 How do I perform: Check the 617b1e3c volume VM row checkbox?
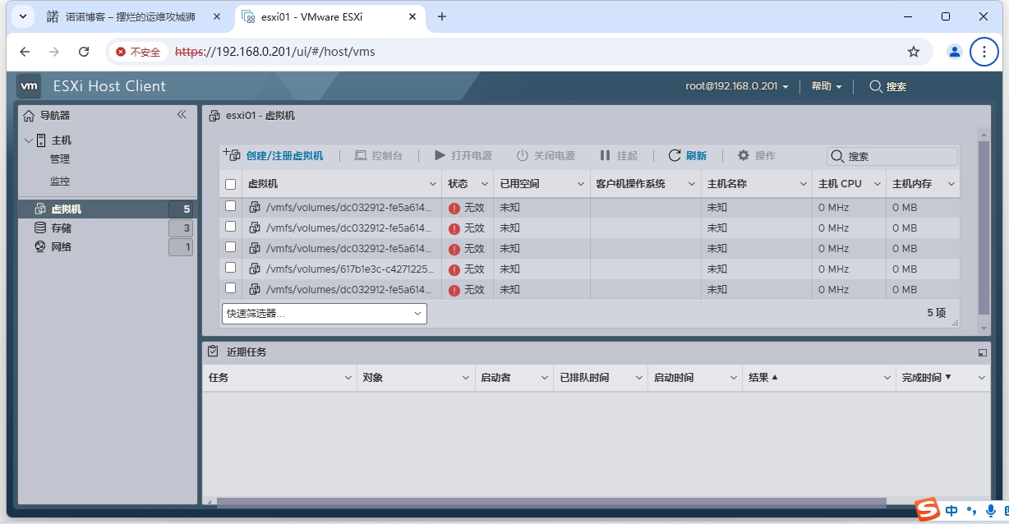tap(231, 268)
